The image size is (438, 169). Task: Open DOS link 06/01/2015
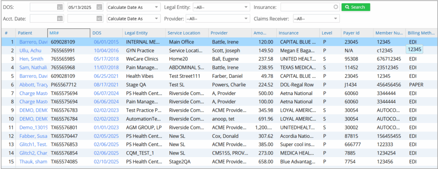(x=106, y=42)
